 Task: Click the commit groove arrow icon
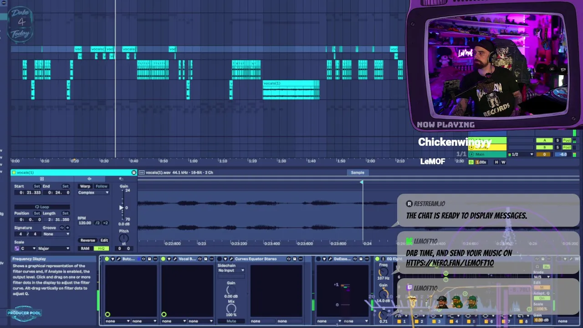[67, 228]
